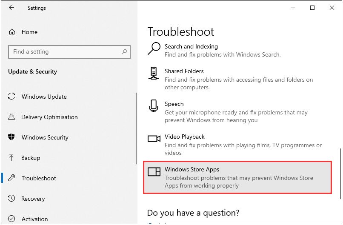Maximize the Settings window
This screenshot has width=343, height=225.
point(312,8)
